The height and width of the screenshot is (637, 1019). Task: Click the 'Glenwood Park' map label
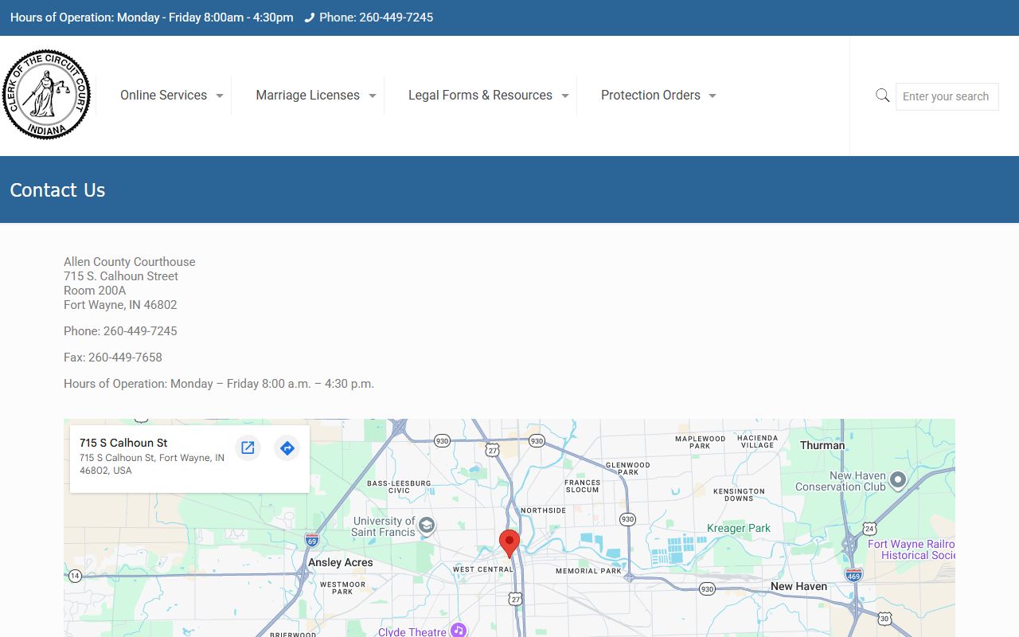628,468
